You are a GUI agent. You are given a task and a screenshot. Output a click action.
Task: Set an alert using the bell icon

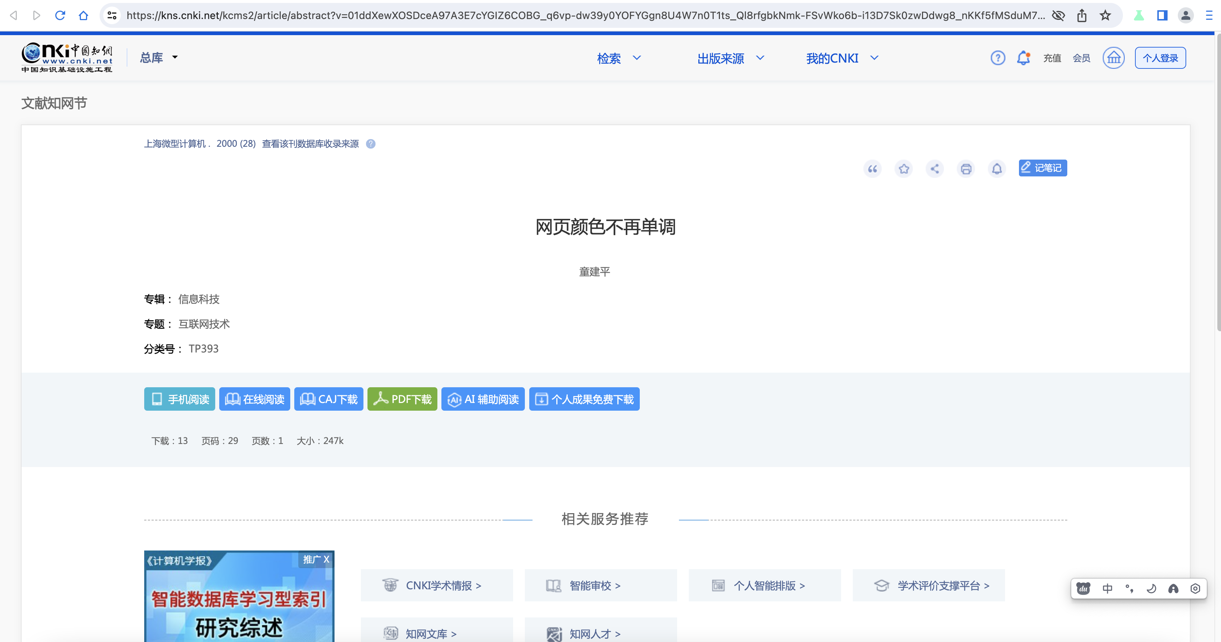click(997, 168)
